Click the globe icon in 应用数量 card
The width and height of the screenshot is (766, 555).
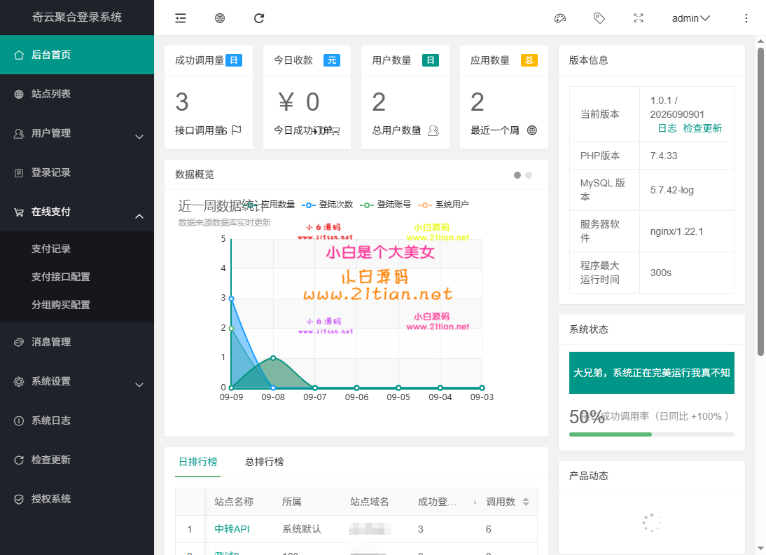(x=532, y=130)
